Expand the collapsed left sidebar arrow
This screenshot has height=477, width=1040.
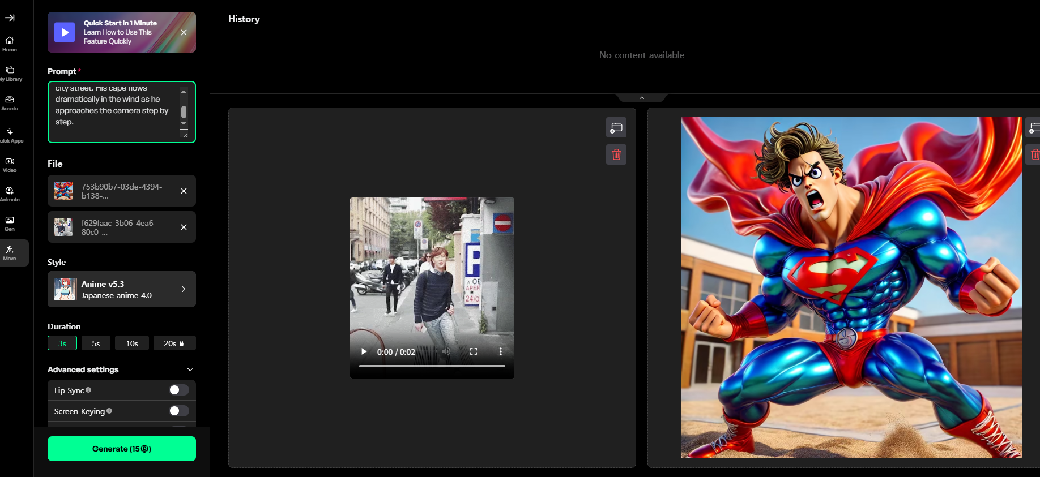[10, 18]
